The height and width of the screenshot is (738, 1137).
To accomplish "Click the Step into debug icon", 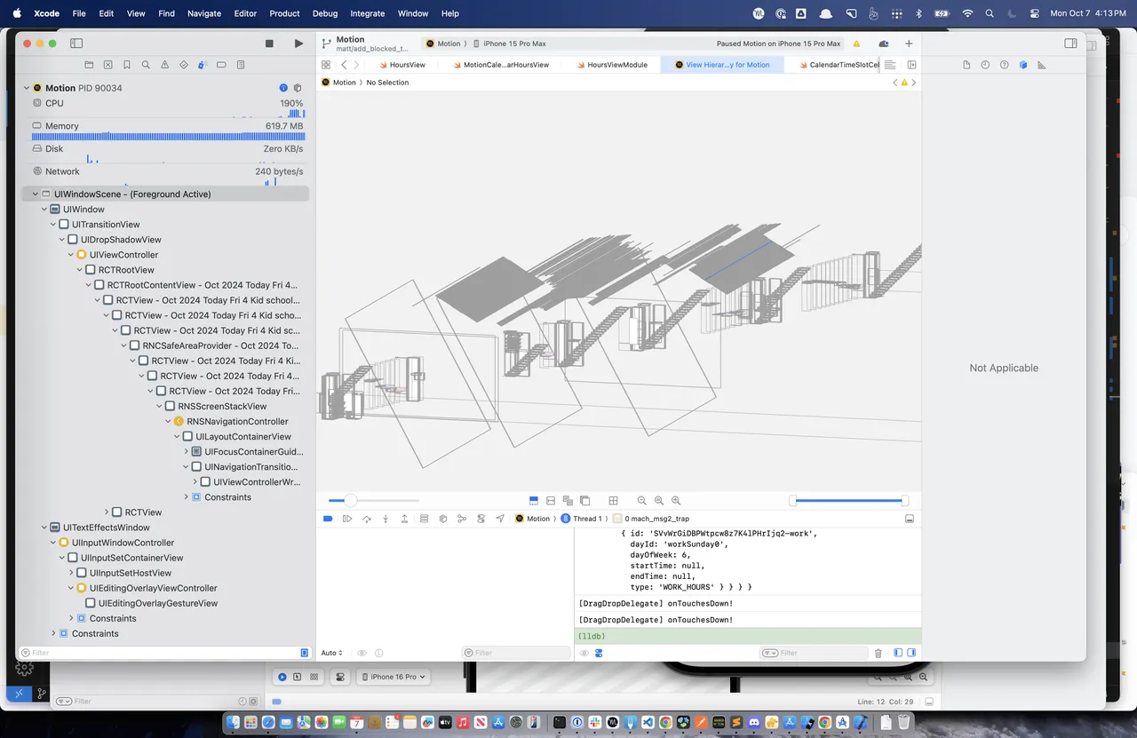I will 386,519.
